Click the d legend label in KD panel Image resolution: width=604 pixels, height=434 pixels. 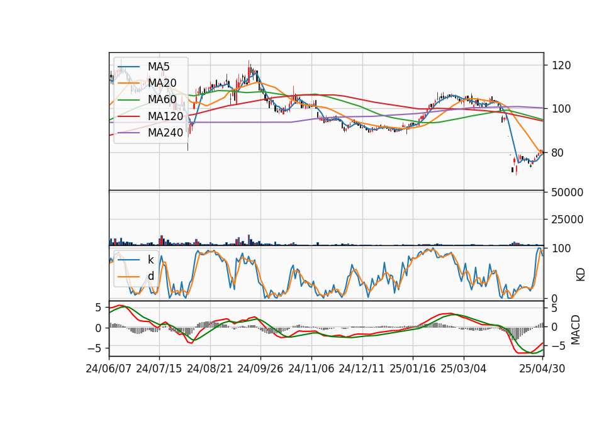(151, 276)
